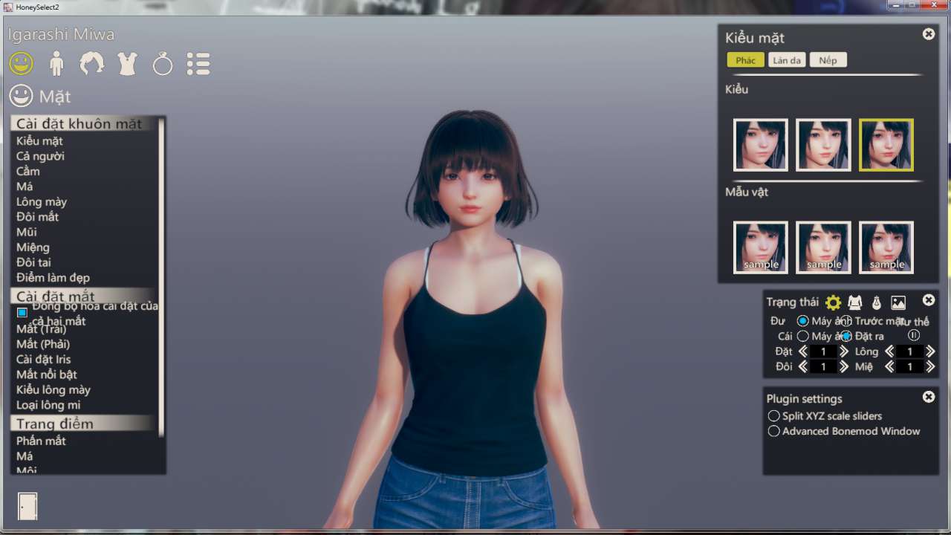Increase the Lông value with right arrows
The image size is (951, 535).
click(x=930, y=351)
